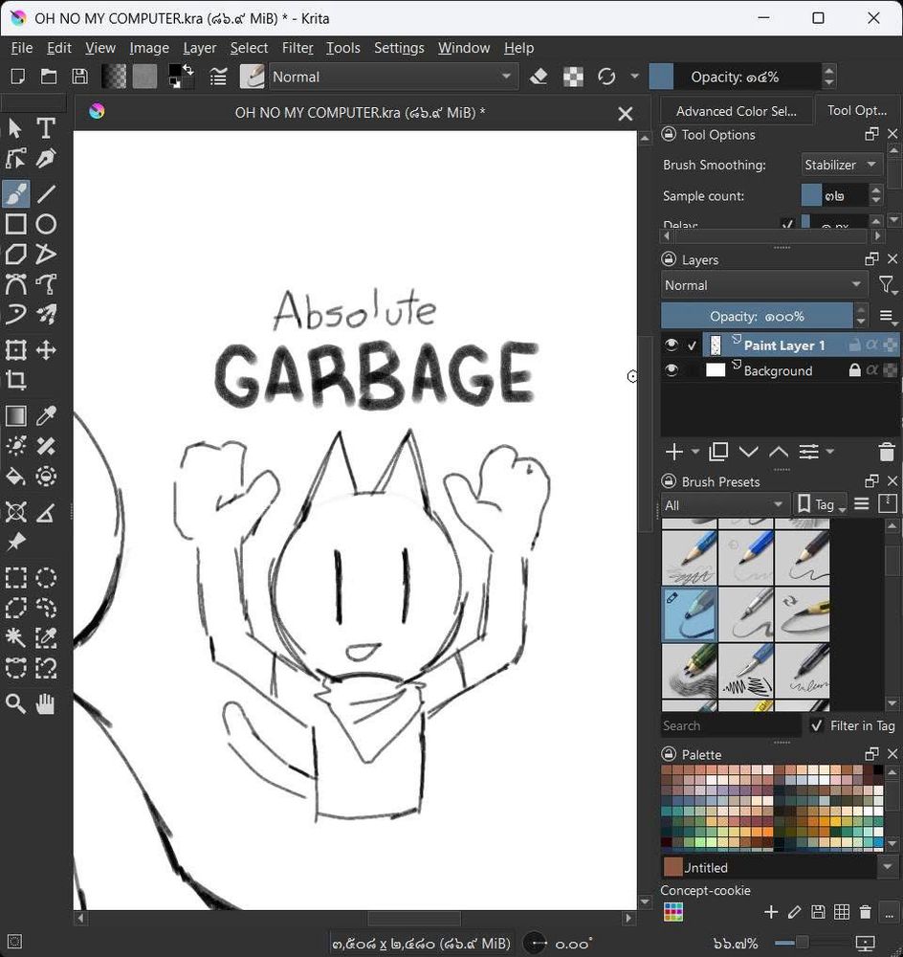Hide the Background layer eye icon
The height and width of the screenshot is (957, 903).
pos(672,370)
